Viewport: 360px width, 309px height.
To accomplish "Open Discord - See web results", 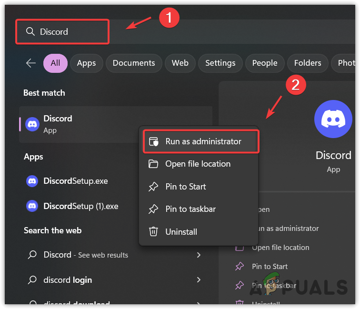I will 86,255.
